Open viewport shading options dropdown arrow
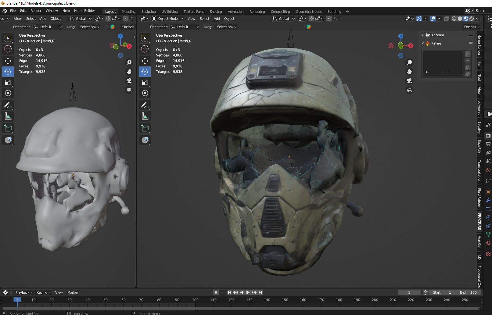Viewport: 492px width, 315px height. click(x=478, y=19)
